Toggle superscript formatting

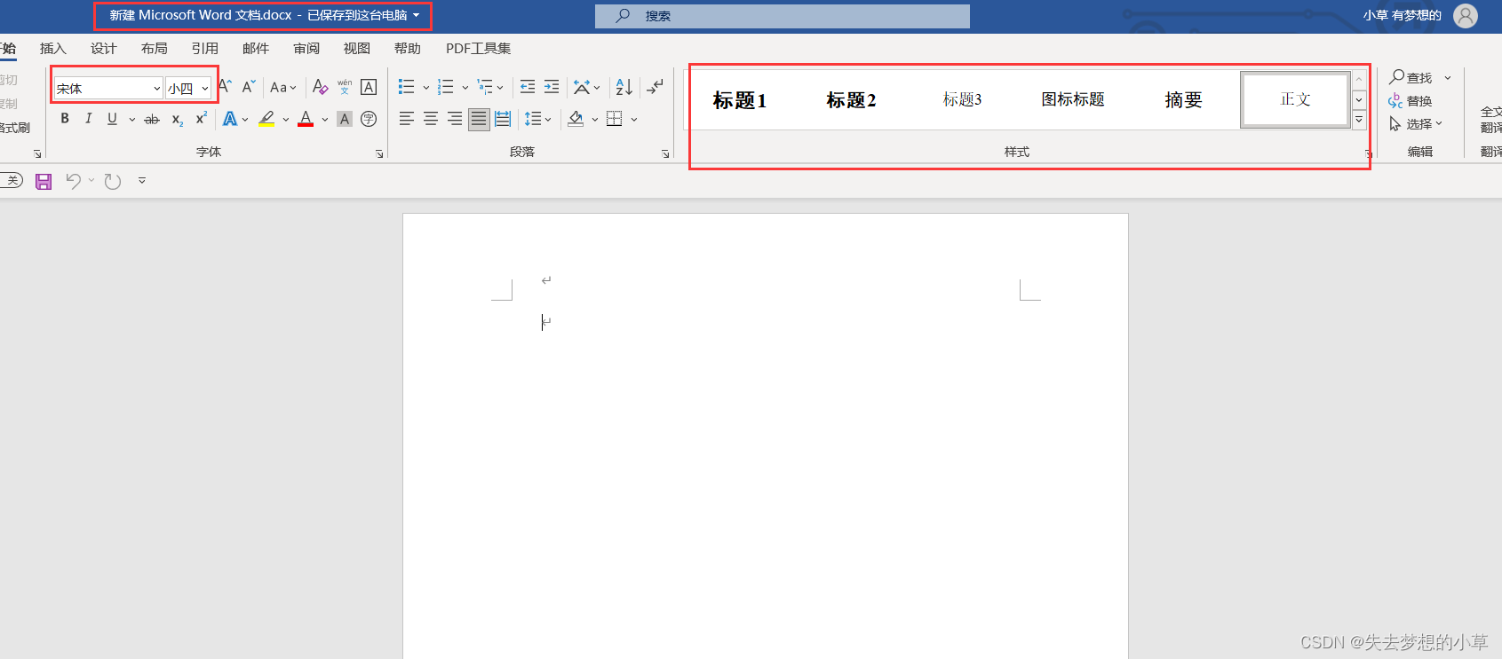pos(202,119)
